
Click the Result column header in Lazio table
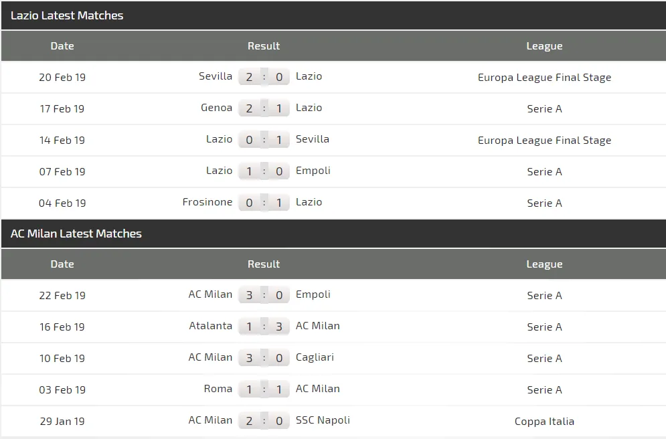pos(264,46)
